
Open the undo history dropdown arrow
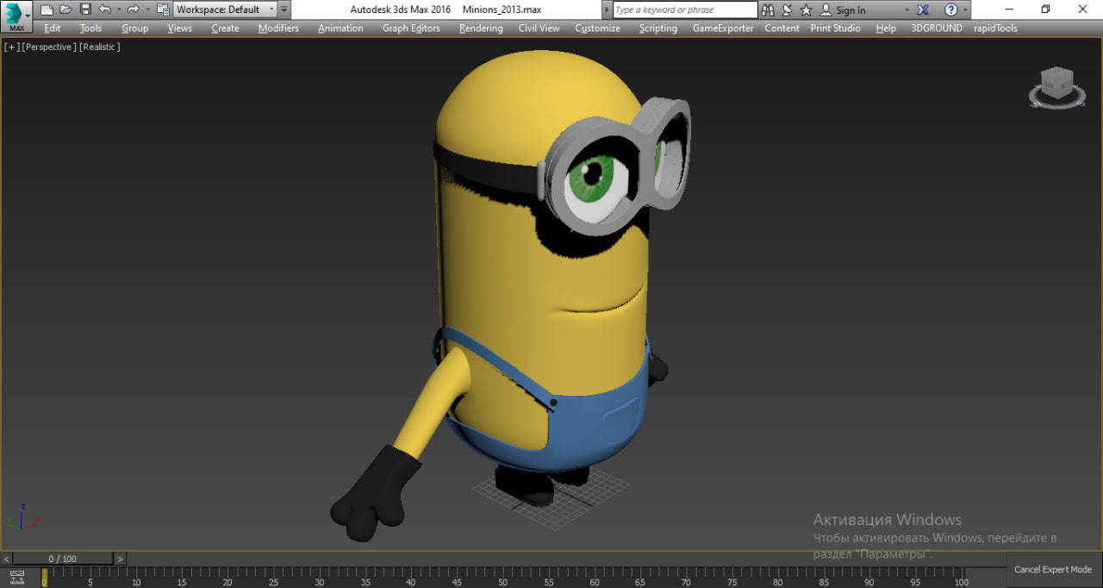click(x=118, y=9)
